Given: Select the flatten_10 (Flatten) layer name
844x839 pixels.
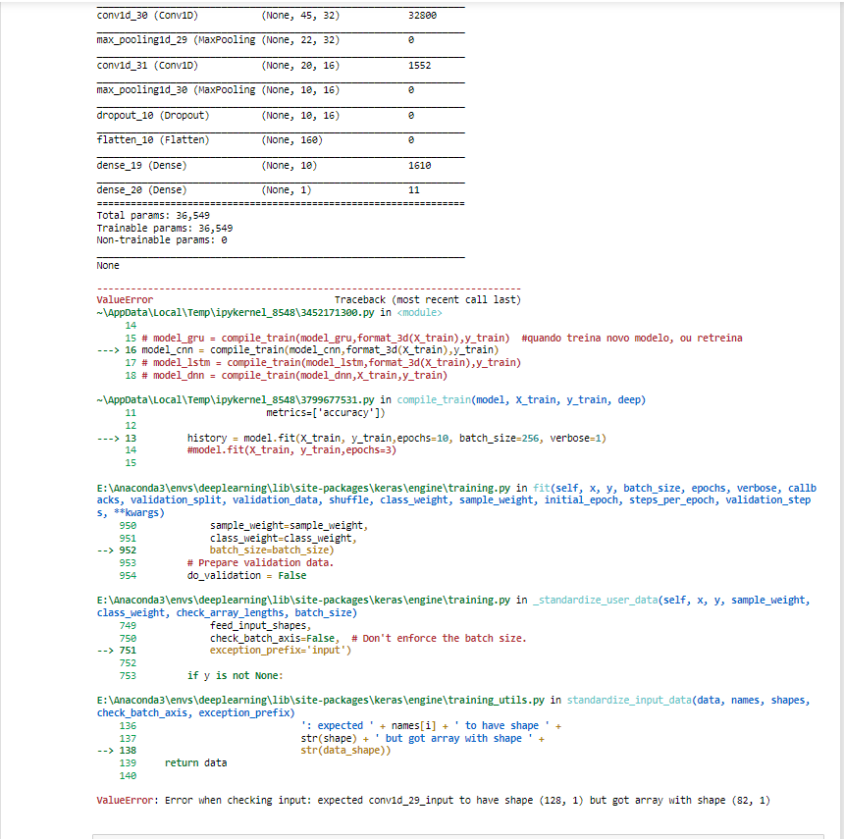Looking at the screenshot, I should pos(153,140).
